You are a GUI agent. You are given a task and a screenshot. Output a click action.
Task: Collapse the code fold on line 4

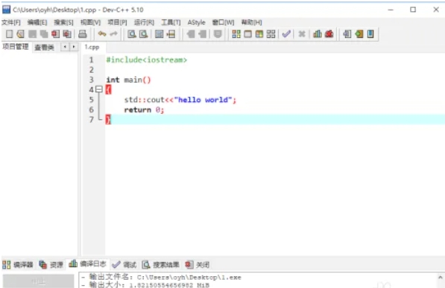pos(98,89)
